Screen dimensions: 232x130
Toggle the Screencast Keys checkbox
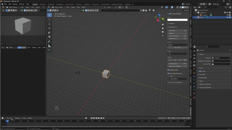click(x=169, y=14)
